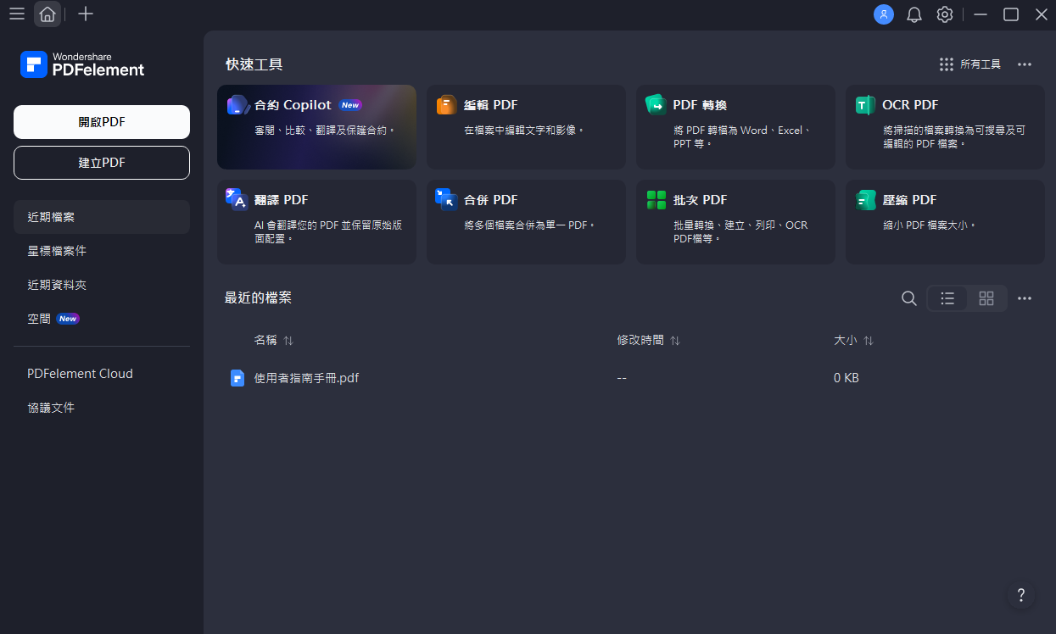The height and width of the screenshot is (634, 1056).
Task: Click the 開啟PDF button
Action: point(102,122)
